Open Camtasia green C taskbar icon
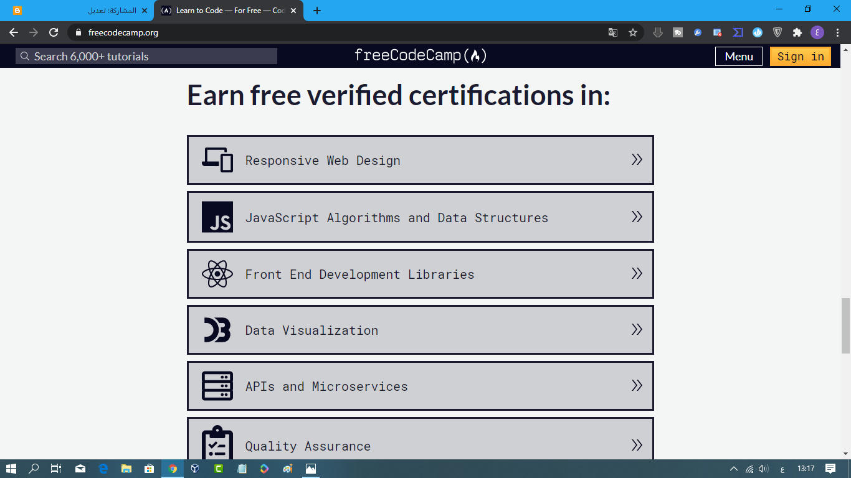Image resolution: width=851 pixels, height=478 pixels. (x=219, y=469)
